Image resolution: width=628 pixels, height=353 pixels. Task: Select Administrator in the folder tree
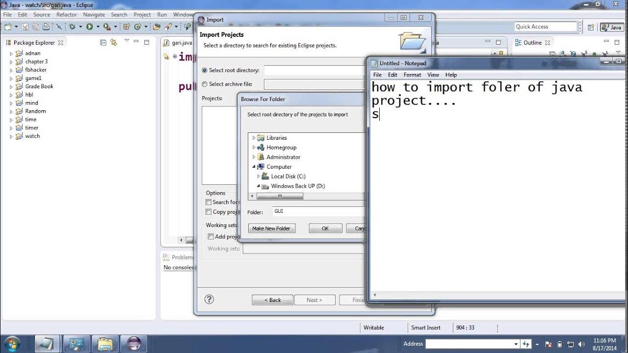[x=283, y=157]
